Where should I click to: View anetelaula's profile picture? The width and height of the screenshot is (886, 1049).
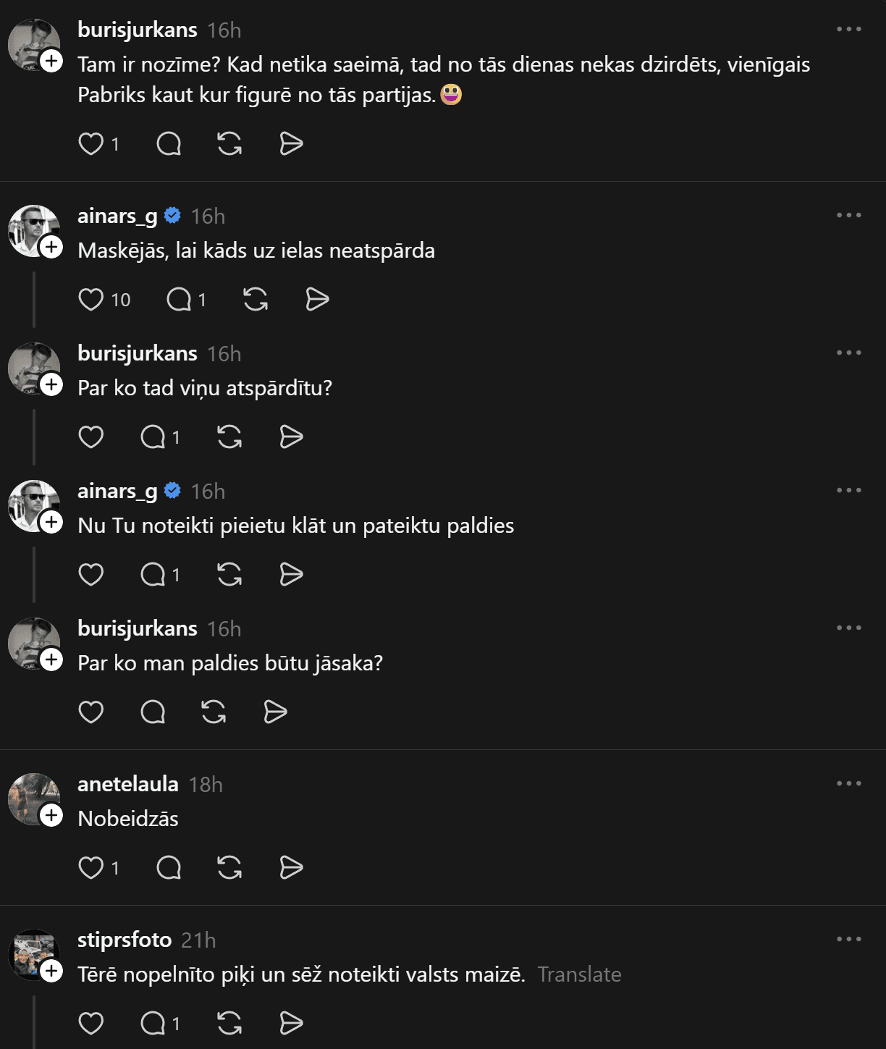pyautogui.click(x=32, y=798)
